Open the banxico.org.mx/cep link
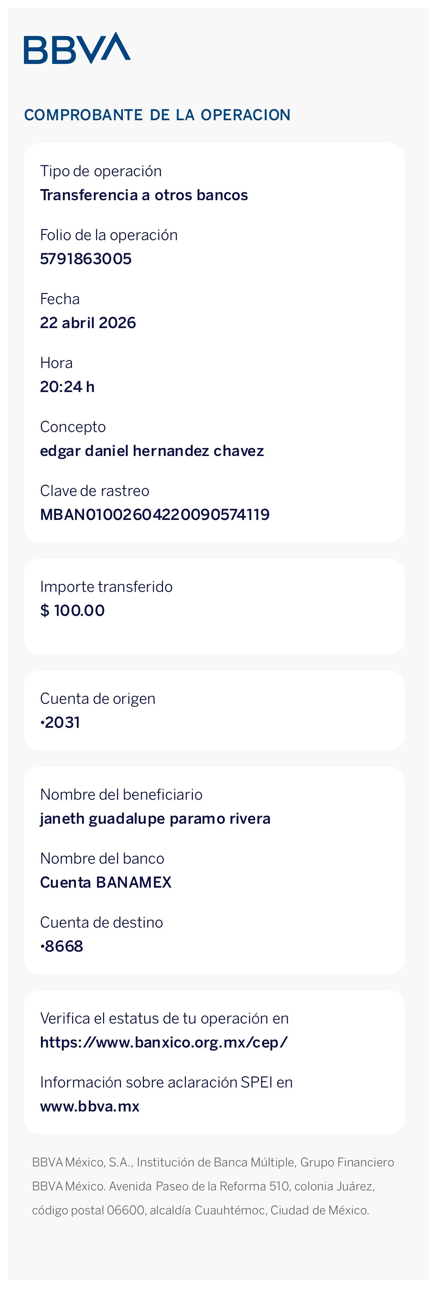The width and height of the screenshot is (429, 1293). tap(164, 1043)
